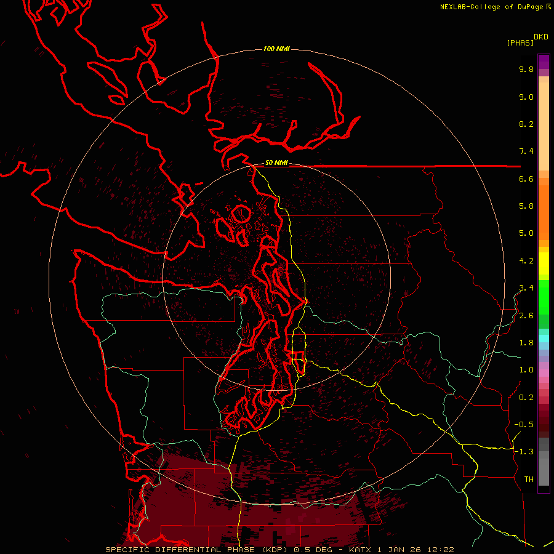Click the 12:22 timestamp in the caption
The height and width of the screenshot is (554, 554).
coord(441,550)
